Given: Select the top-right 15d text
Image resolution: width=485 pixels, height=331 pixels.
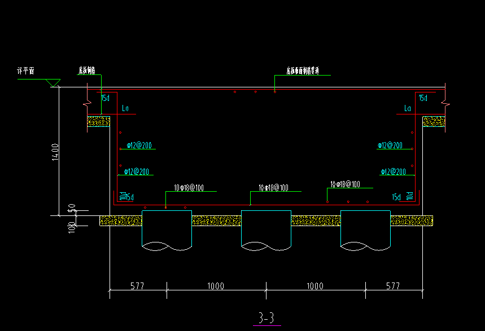Looking at the screenshot, I should tap(423, 98).
